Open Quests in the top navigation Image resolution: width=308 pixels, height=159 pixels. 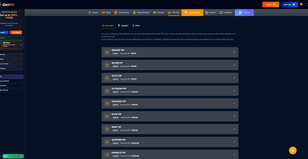tap(210, 13)
